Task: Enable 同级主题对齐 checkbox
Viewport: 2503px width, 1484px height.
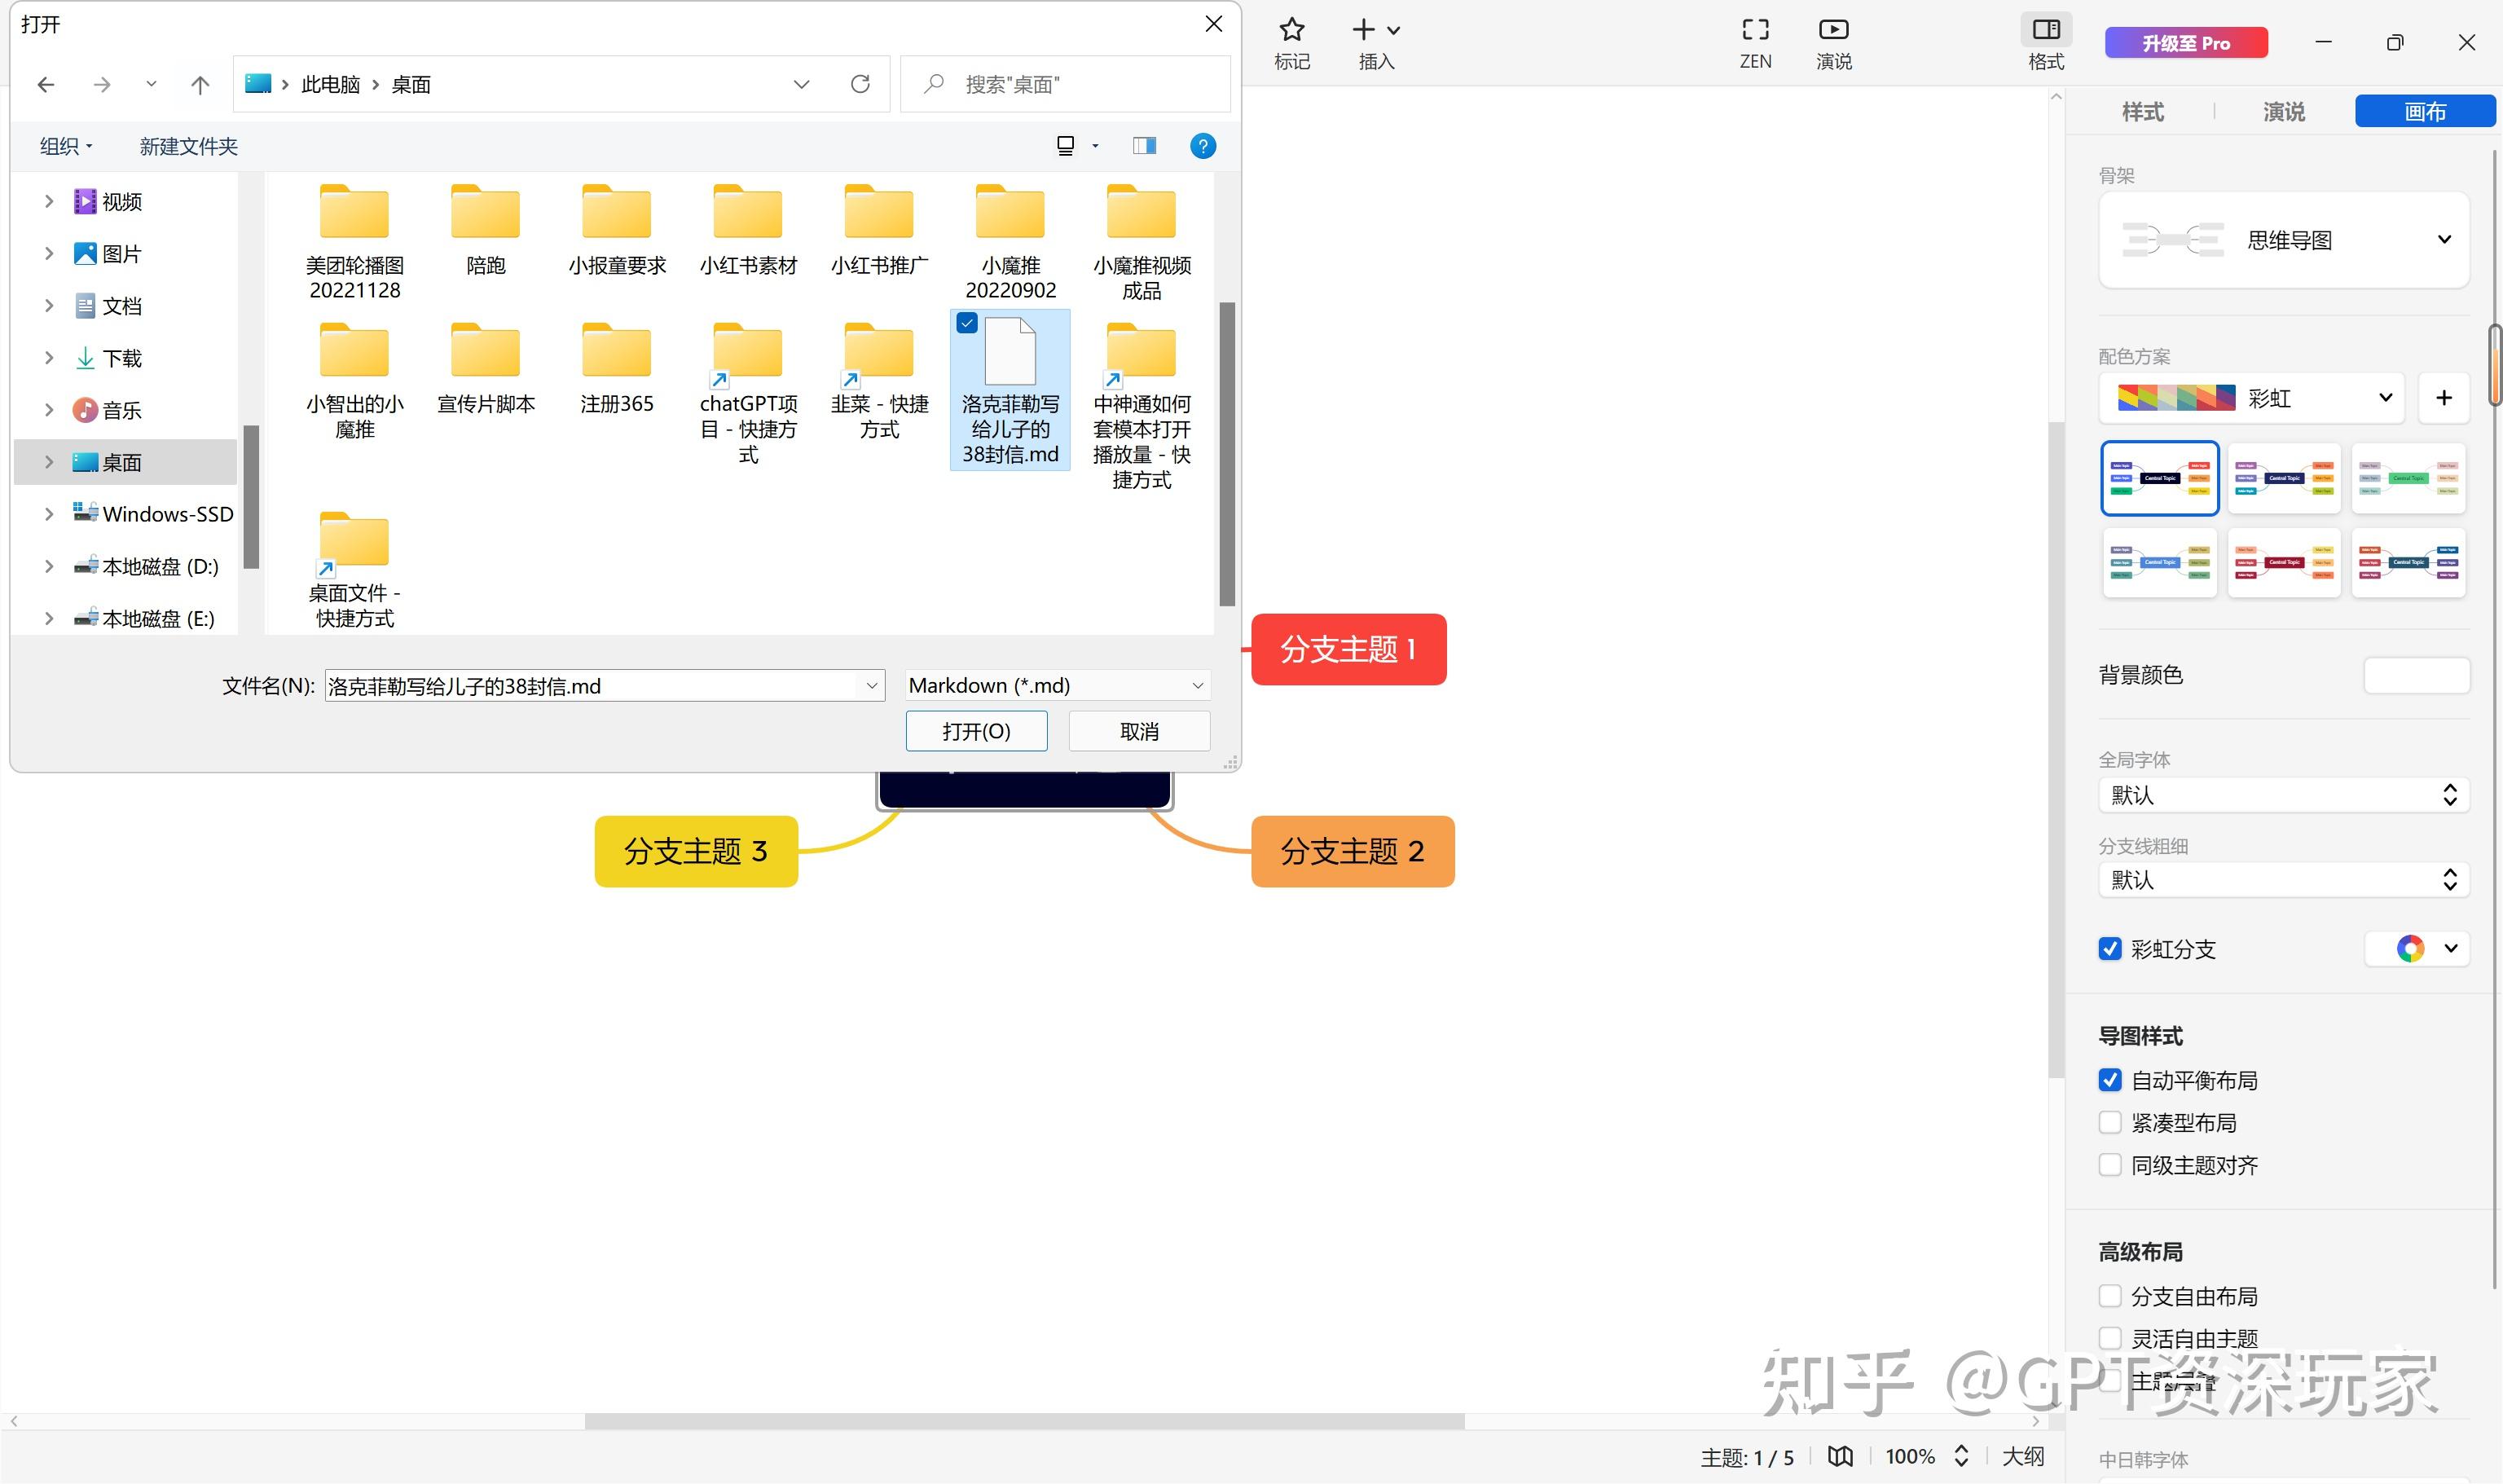Action: (2110, 1165)
